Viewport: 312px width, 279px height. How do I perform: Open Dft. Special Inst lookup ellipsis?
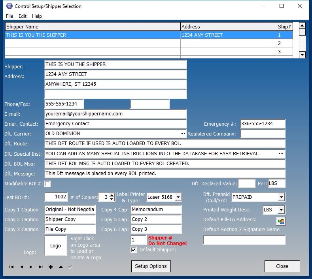click(281, 154)
